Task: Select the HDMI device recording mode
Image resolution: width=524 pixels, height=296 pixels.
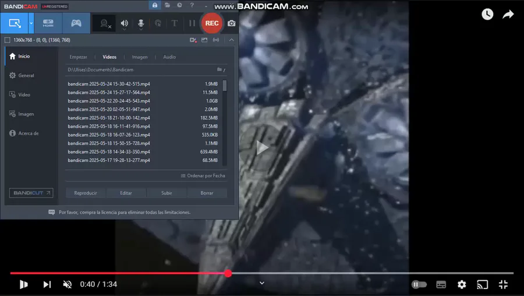Action: coord(48,23)
